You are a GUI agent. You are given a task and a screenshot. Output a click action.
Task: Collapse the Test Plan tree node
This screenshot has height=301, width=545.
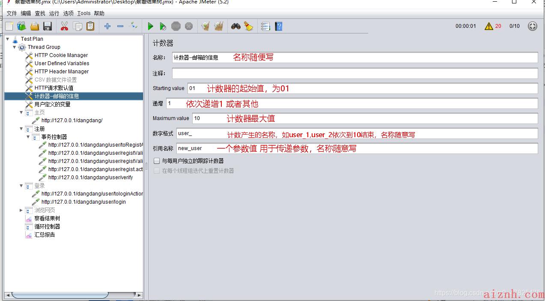(8, 39)
